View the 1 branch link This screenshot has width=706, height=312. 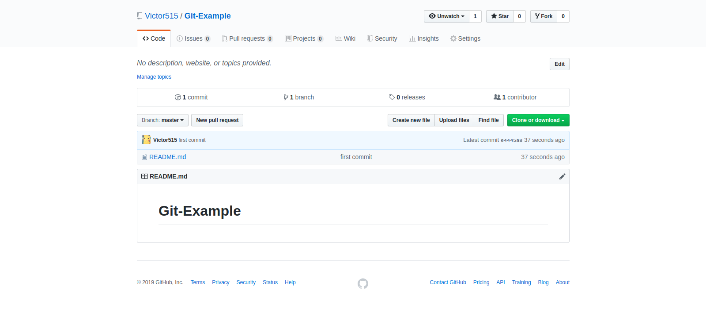tap(299, 97)
